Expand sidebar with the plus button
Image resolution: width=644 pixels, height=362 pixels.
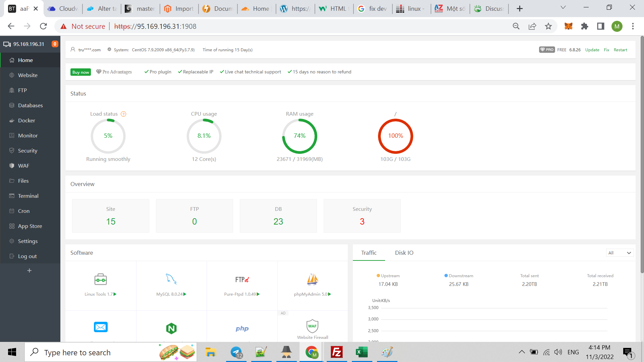click(30, 270)
